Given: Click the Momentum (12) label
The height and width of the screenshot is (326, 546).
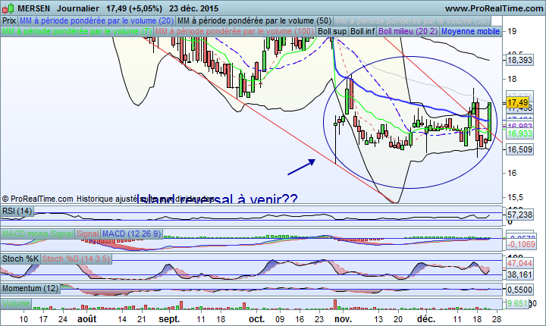Looking at the screenshot, I should point(30,288).
